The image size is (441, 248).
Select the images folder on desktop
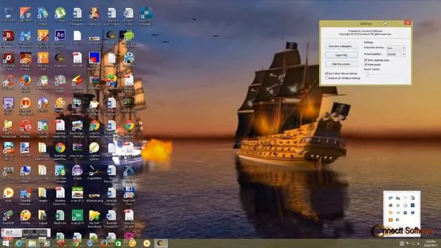coord(43,194)
